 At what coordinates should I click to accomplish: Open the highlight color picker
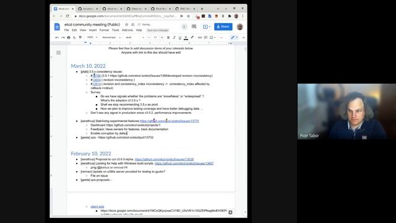point(192,37)
